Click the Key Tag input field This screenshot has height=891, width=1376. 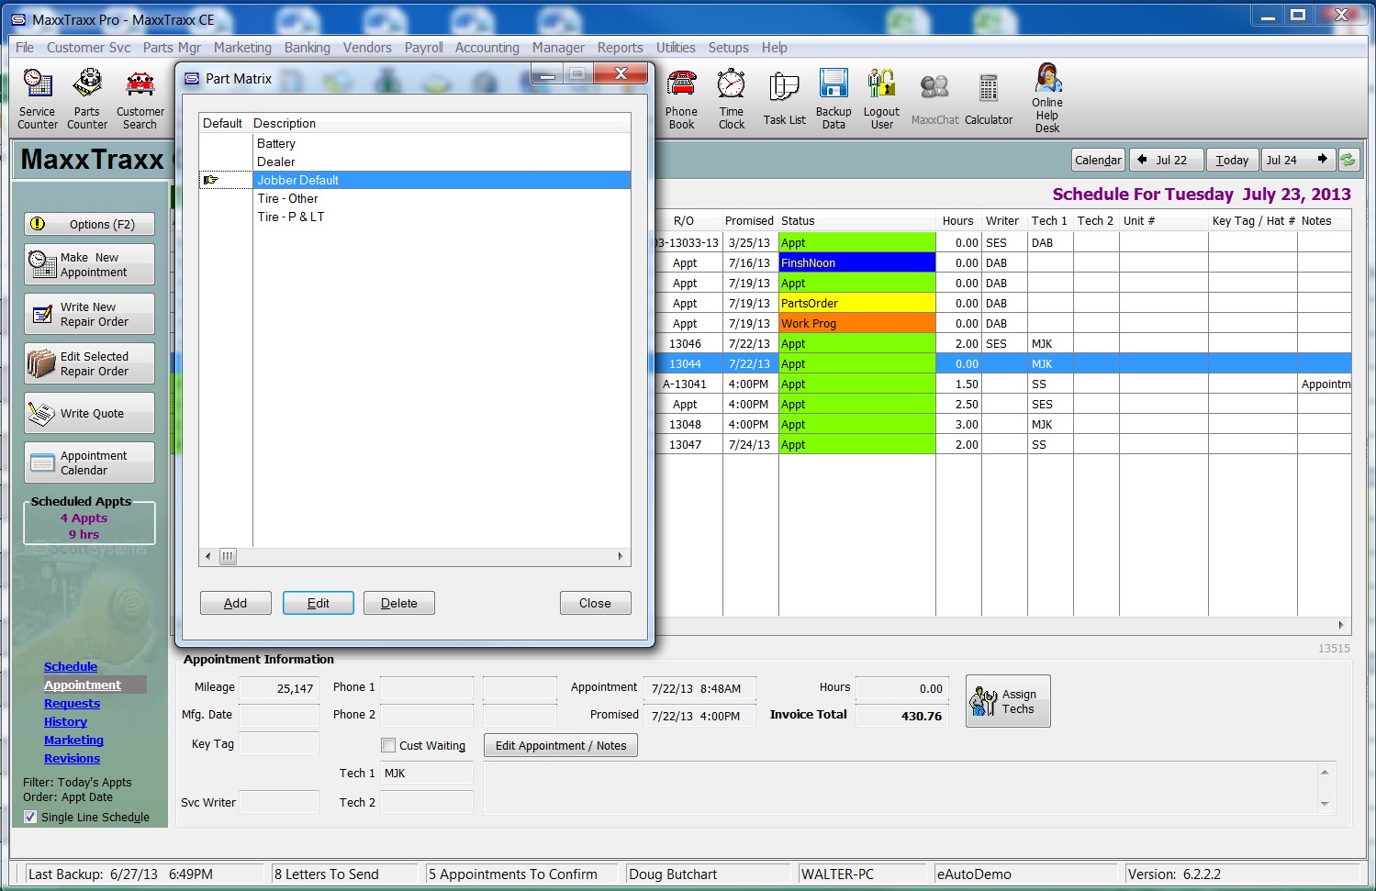pos(279,743)
